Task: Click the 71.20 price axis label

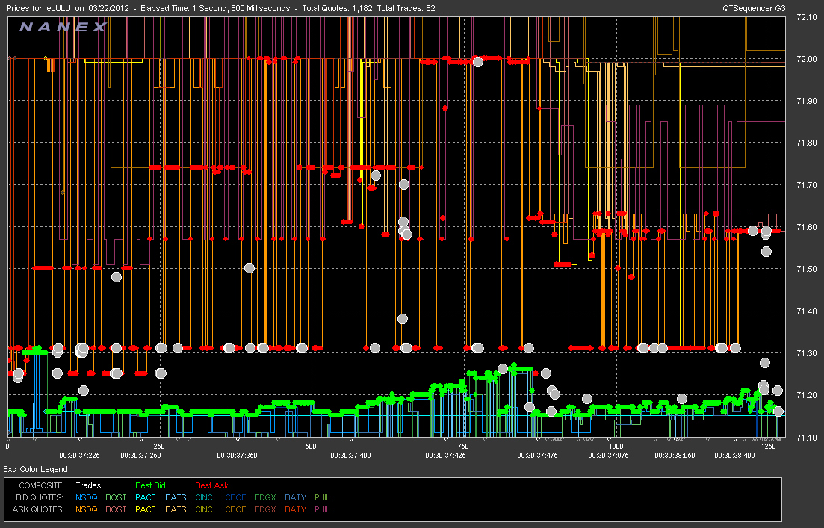Action: coord(807,395)
